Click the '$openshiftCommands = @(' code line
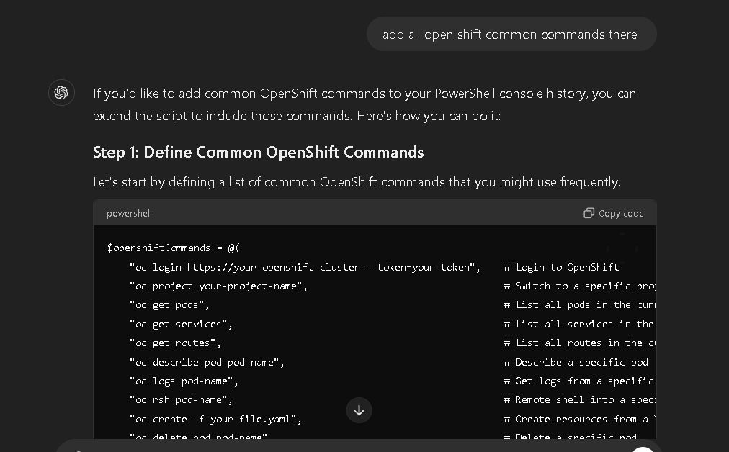 (174, 248)
